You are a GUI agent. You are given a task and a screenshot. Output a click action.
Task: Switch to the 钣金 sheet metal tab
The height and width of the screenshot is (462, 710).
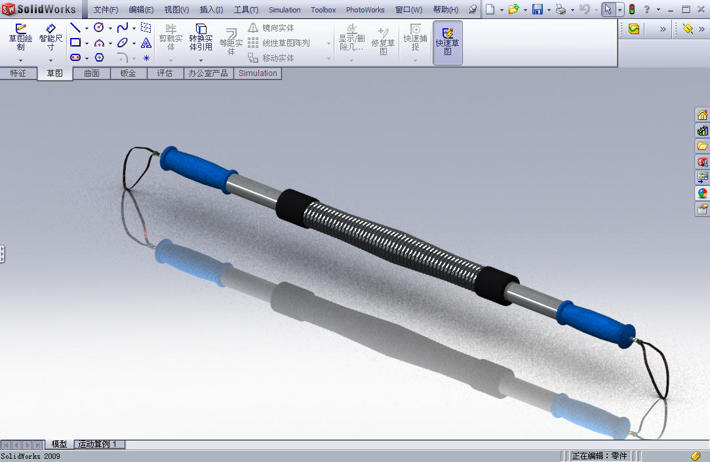128,73
